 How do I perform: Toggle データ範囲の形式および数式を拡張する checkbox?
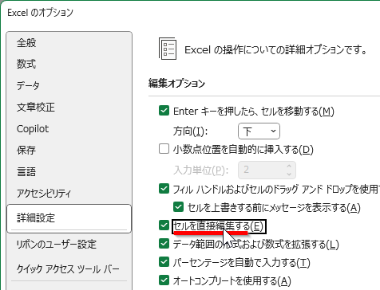[164, 244]
